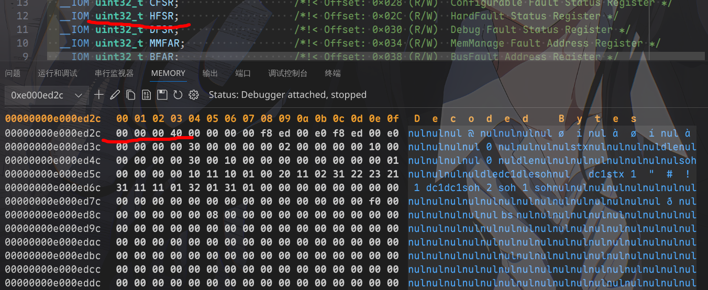The width and height of the screenshot is (708, 290).
Task: Open the 终端 tab
Action: tap(333, 73)
